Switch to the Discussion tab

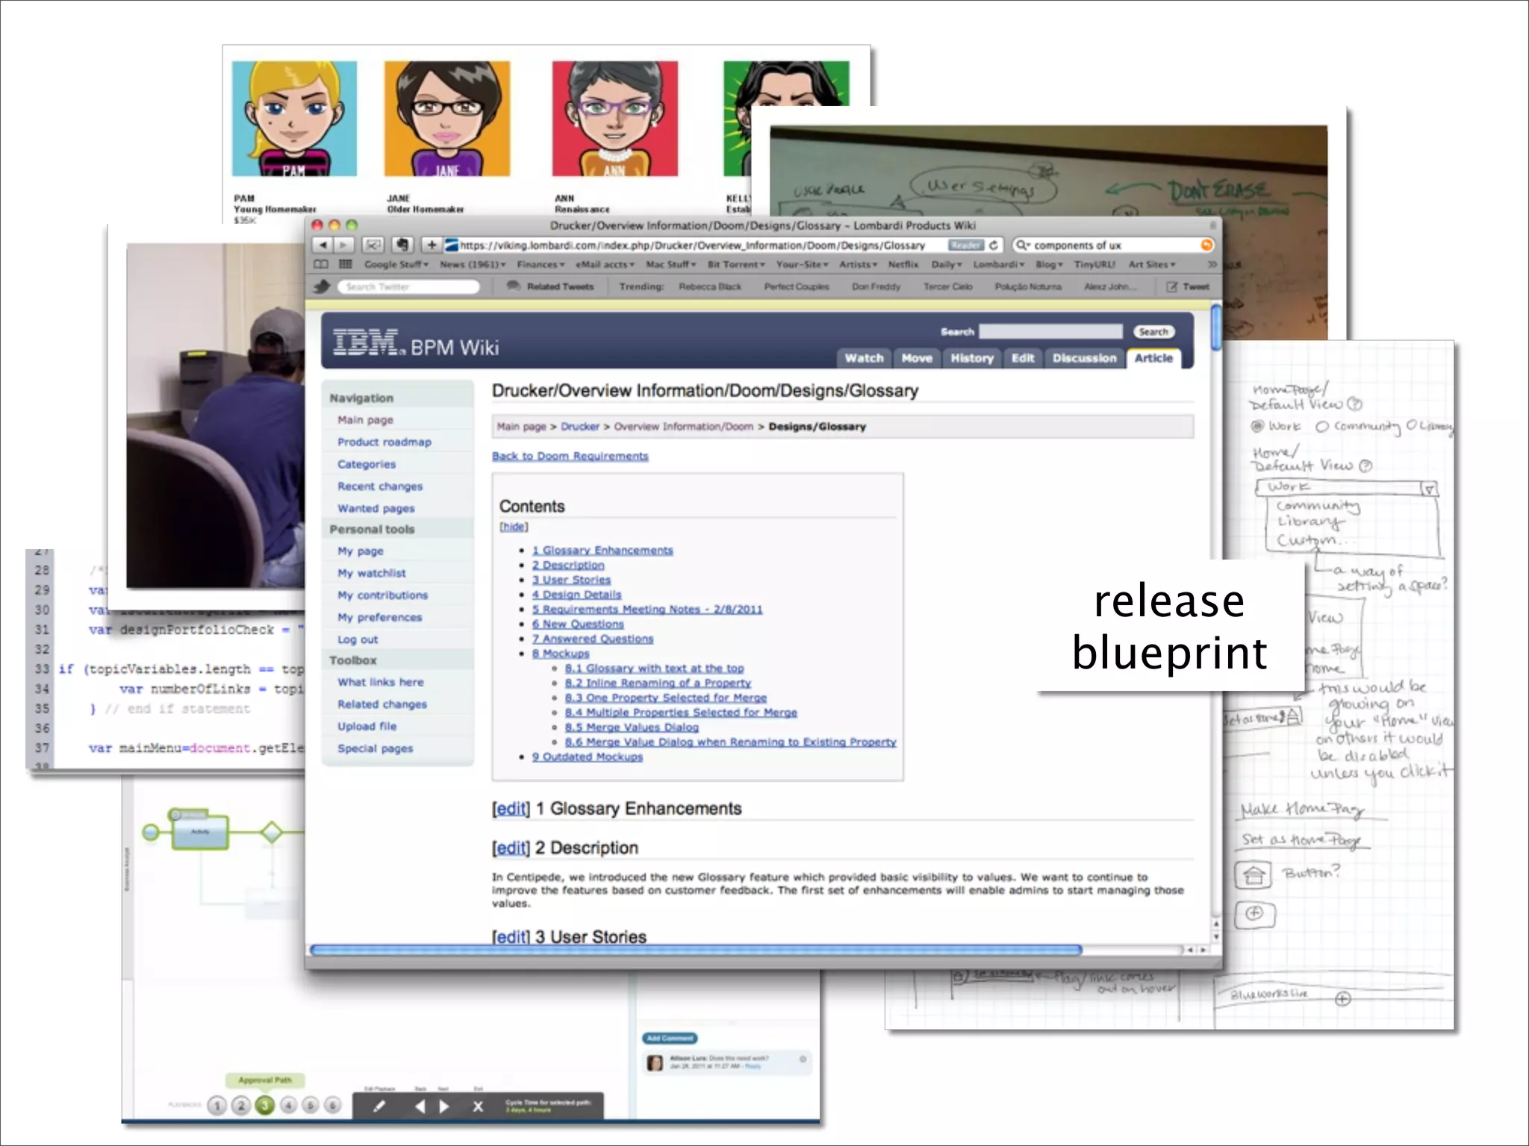pyautogui.click(x=1084, y=359)
